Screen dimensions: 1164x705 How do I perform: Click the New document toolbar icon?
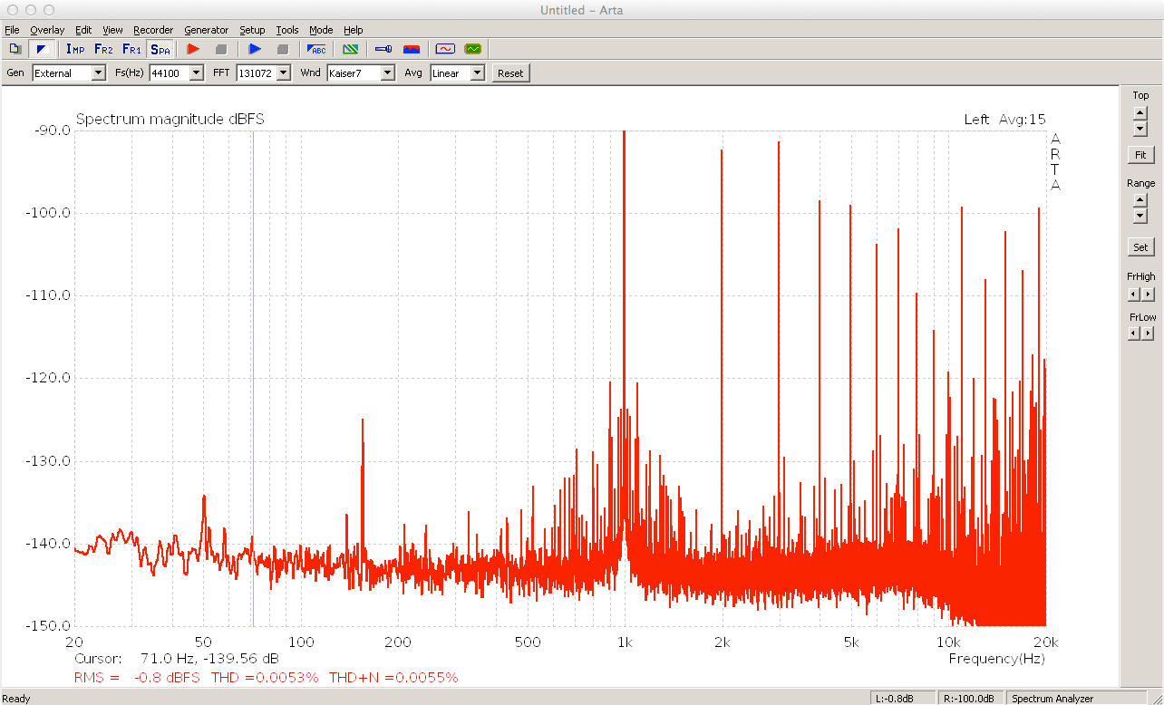click(15, 49)
